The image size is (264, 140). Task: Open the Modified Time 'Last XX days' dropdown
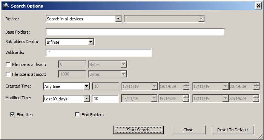(66, 98)
